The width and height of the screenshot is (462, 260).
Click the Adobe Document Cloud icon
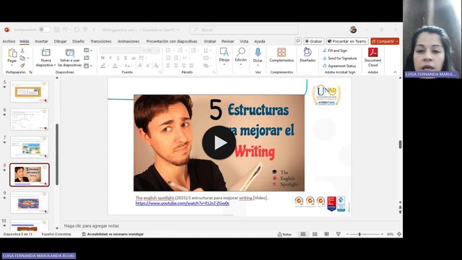[x=372, y=52]
